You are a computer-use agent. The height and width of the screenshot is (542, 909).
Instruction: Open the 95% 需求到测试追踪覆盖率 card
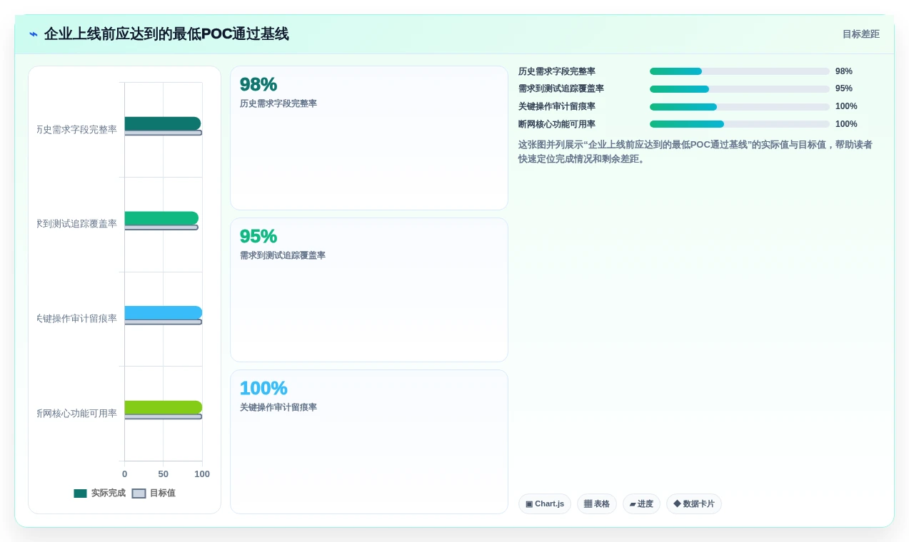point(369,290)
